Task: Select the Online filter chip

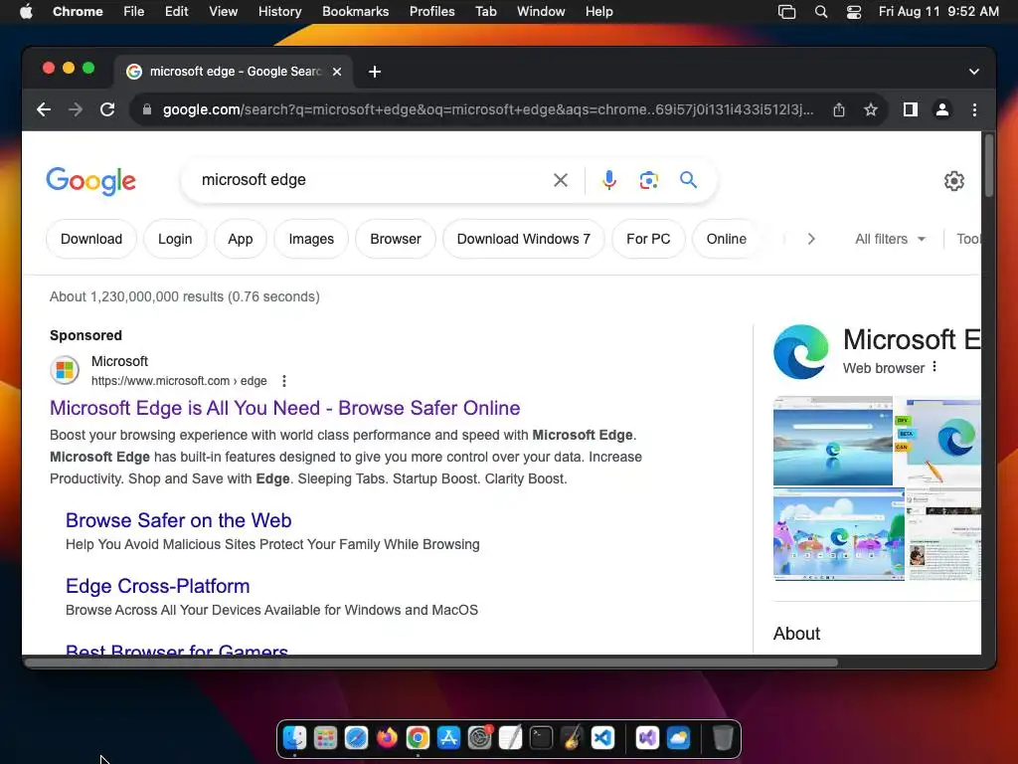Action: (x=726, y=239)
